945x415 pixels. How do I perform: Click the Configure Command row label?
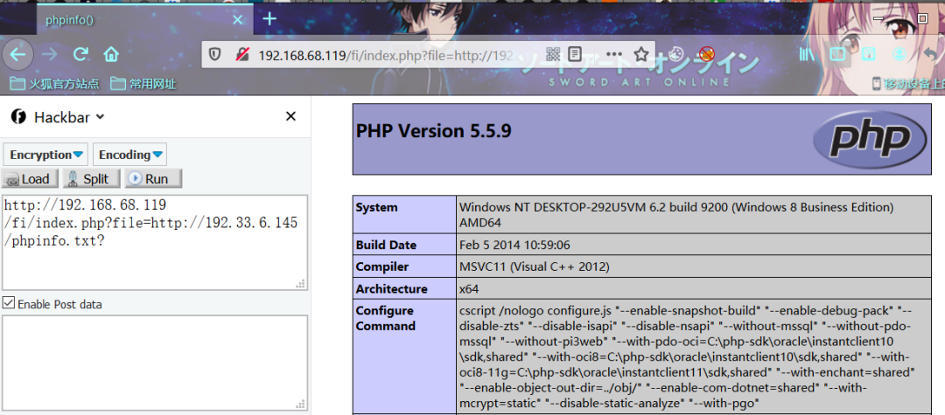(x=386, y=319)
